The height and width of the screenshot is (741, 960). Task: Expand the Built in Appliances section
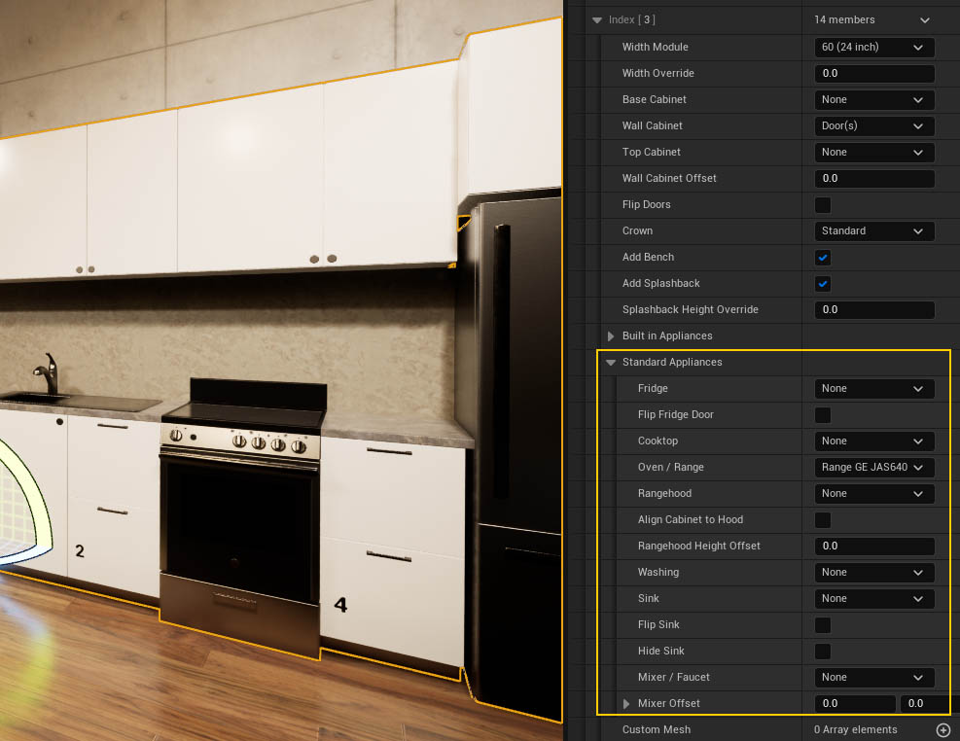tap(611, 335)
